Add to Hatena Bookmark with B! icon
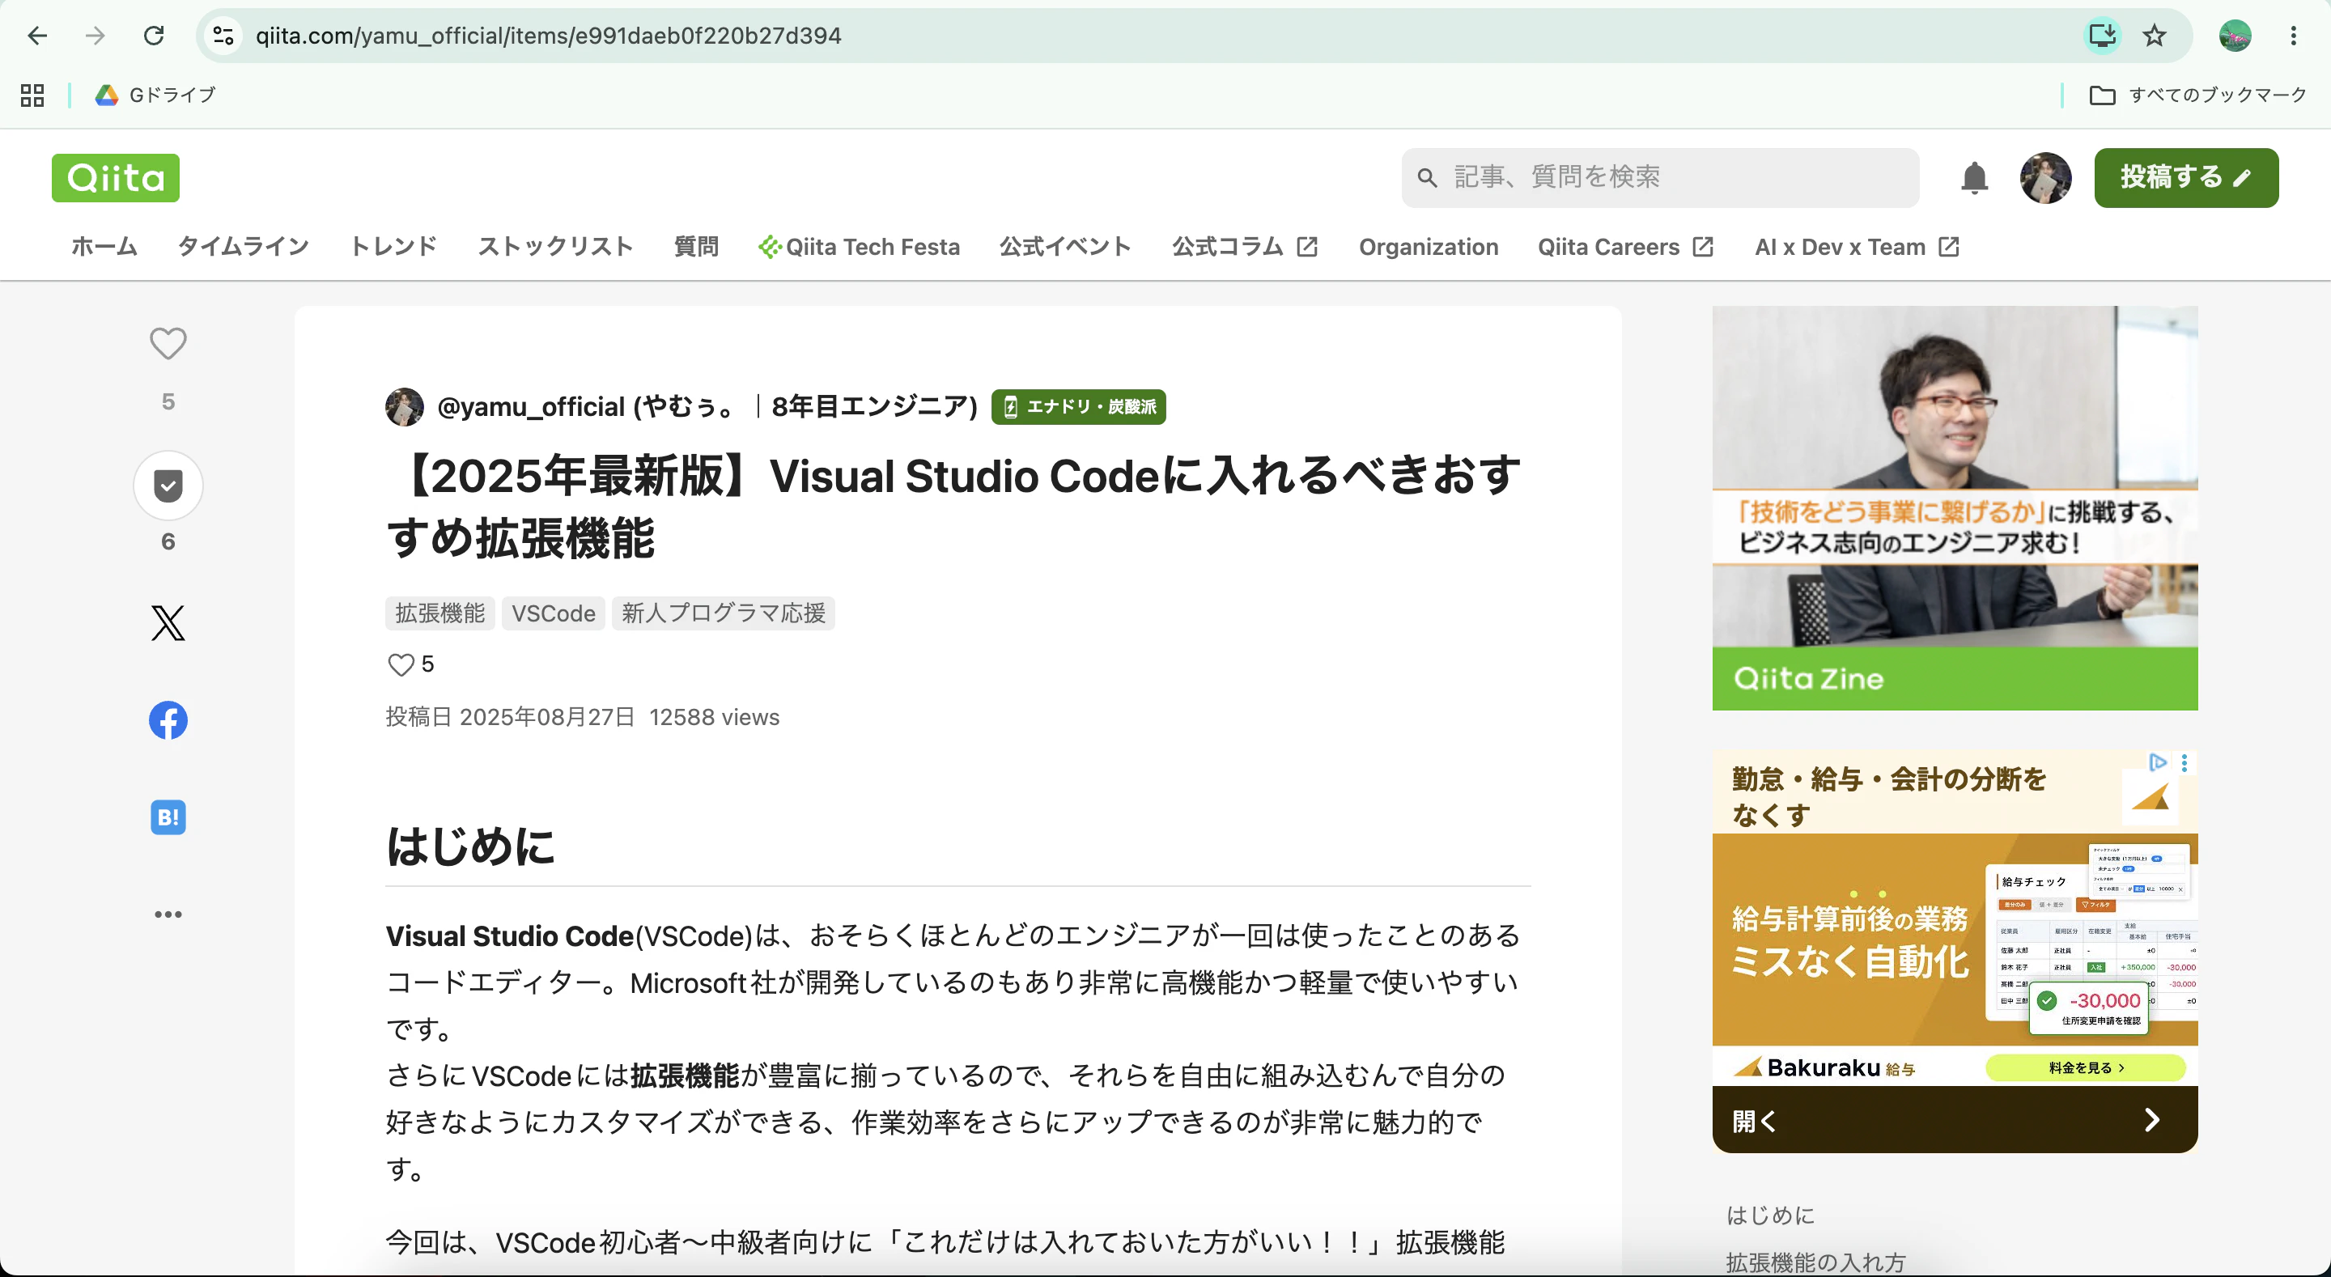Screen dimensions: 2331x1277 click(x=168, y=817)
